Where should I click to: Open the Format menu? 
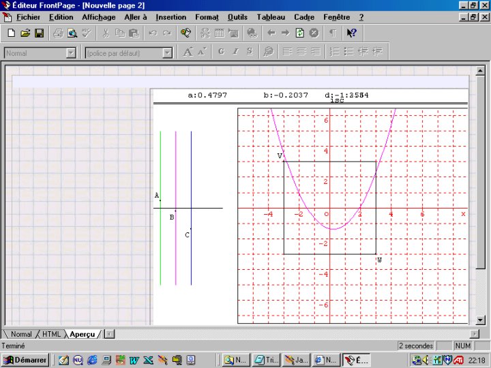click(x=207, y=17)
